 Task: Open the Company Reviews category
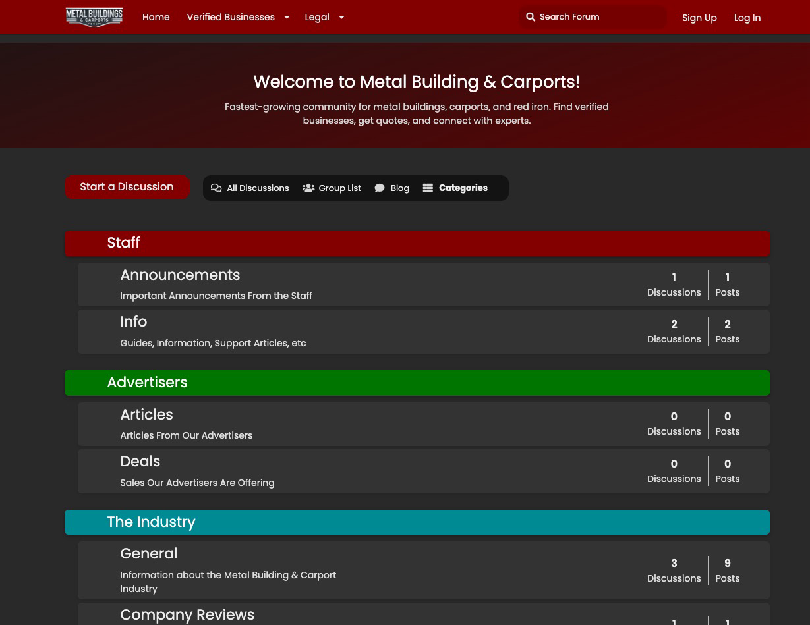187,615
